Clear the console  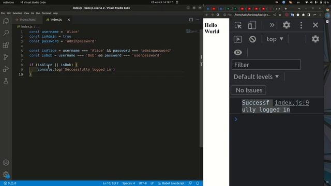point(252,39)
